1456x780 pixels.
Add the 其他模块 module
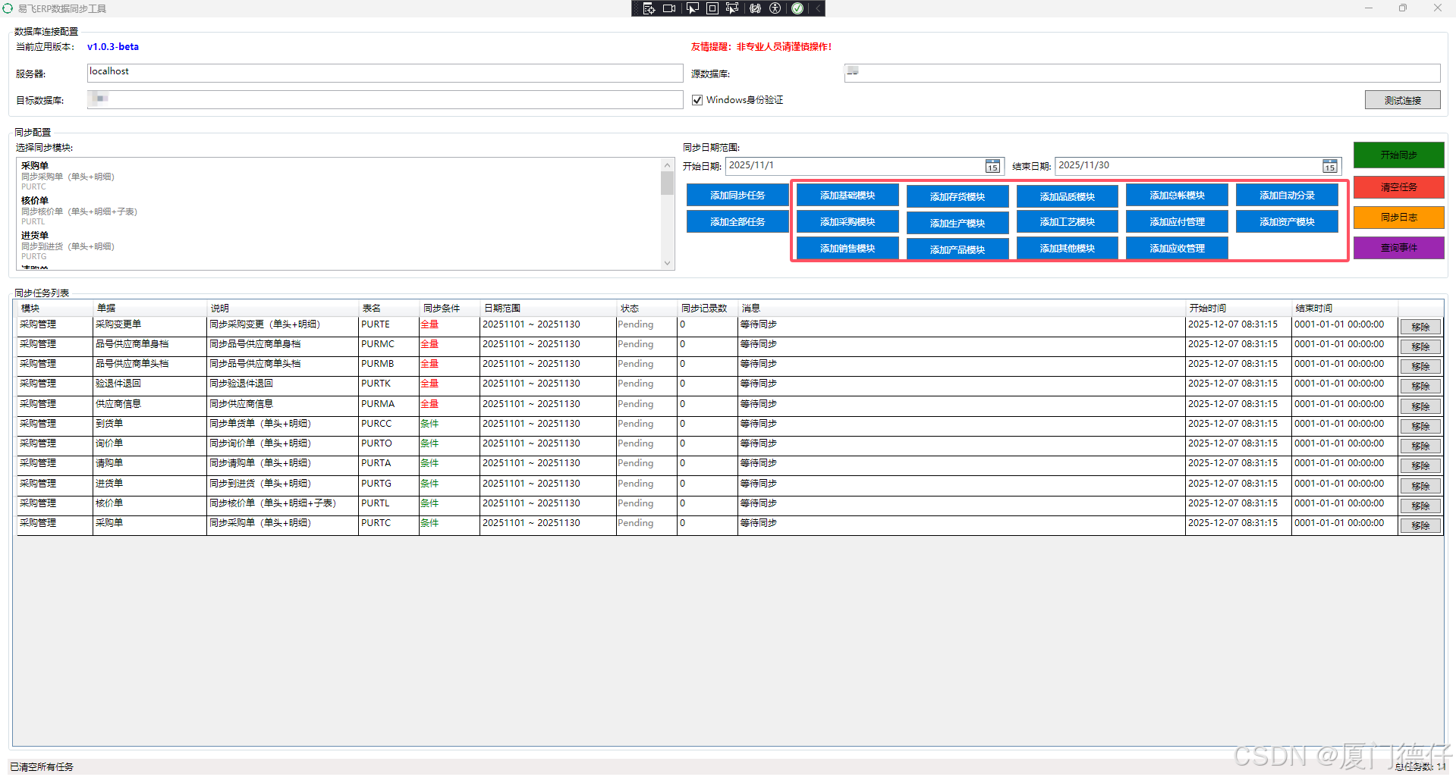[x=1067, y=249]
